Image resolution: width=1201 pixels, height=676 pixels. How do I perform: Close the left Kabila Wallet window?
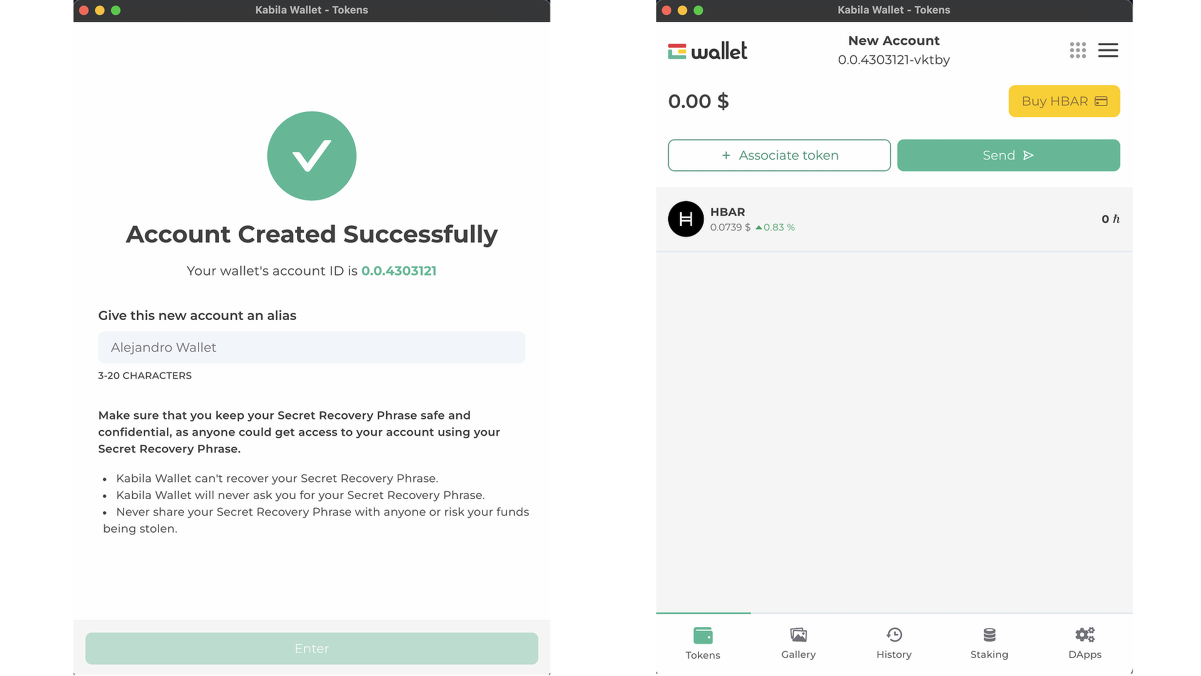84,10
